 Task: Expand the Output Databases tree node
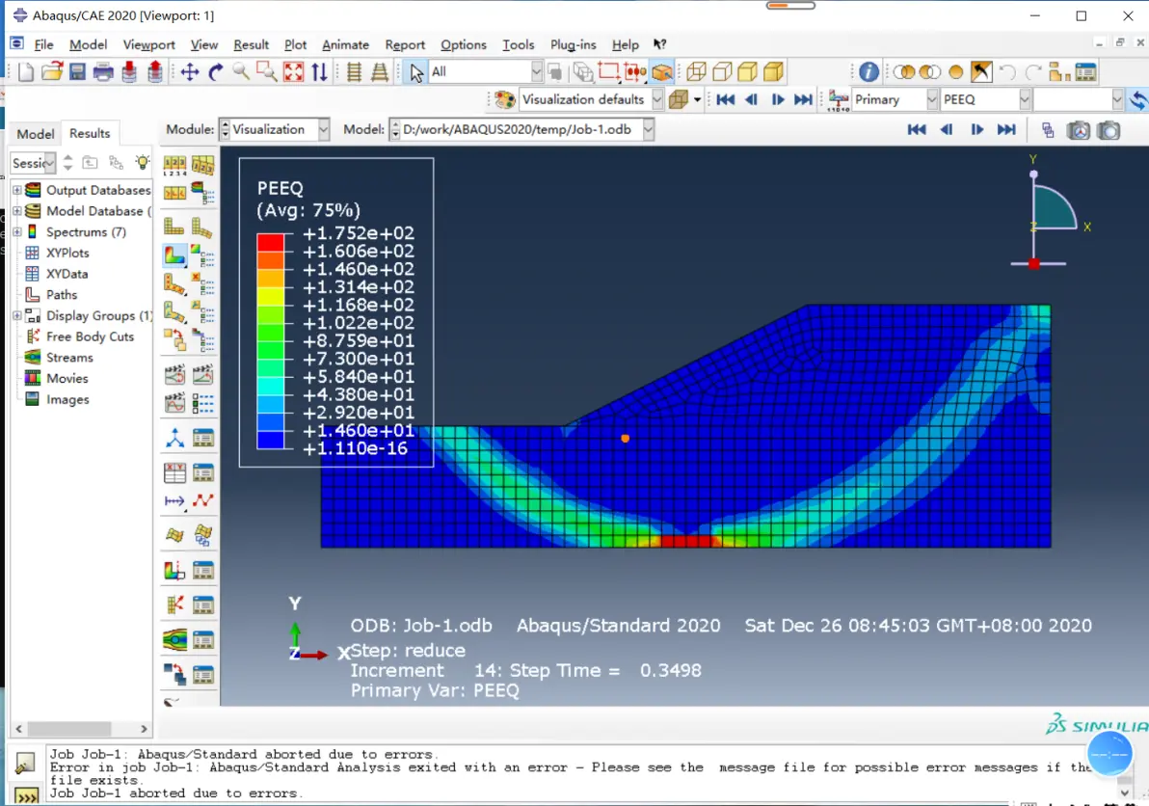click(16, 190)
